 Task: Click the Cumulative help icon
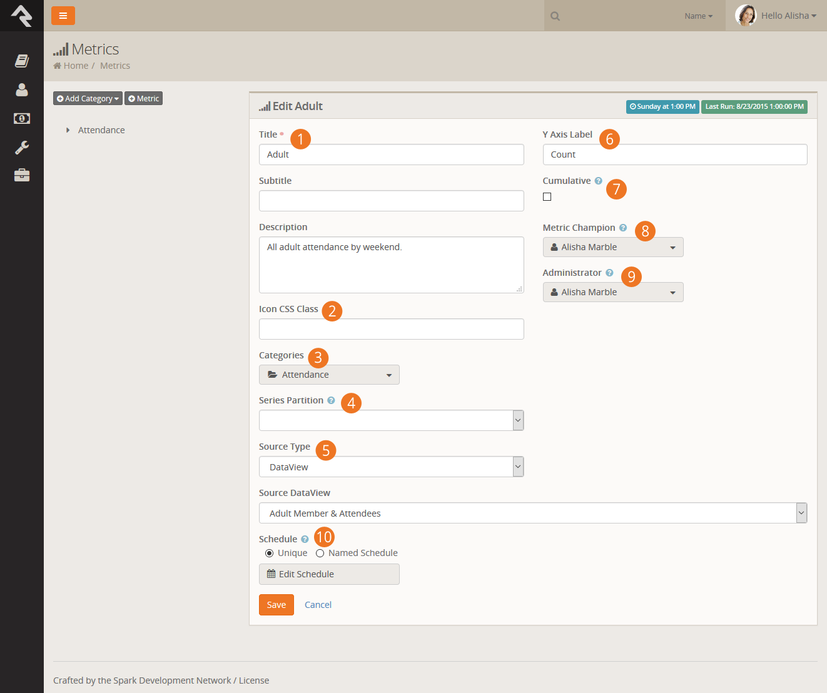coord(598,181)
